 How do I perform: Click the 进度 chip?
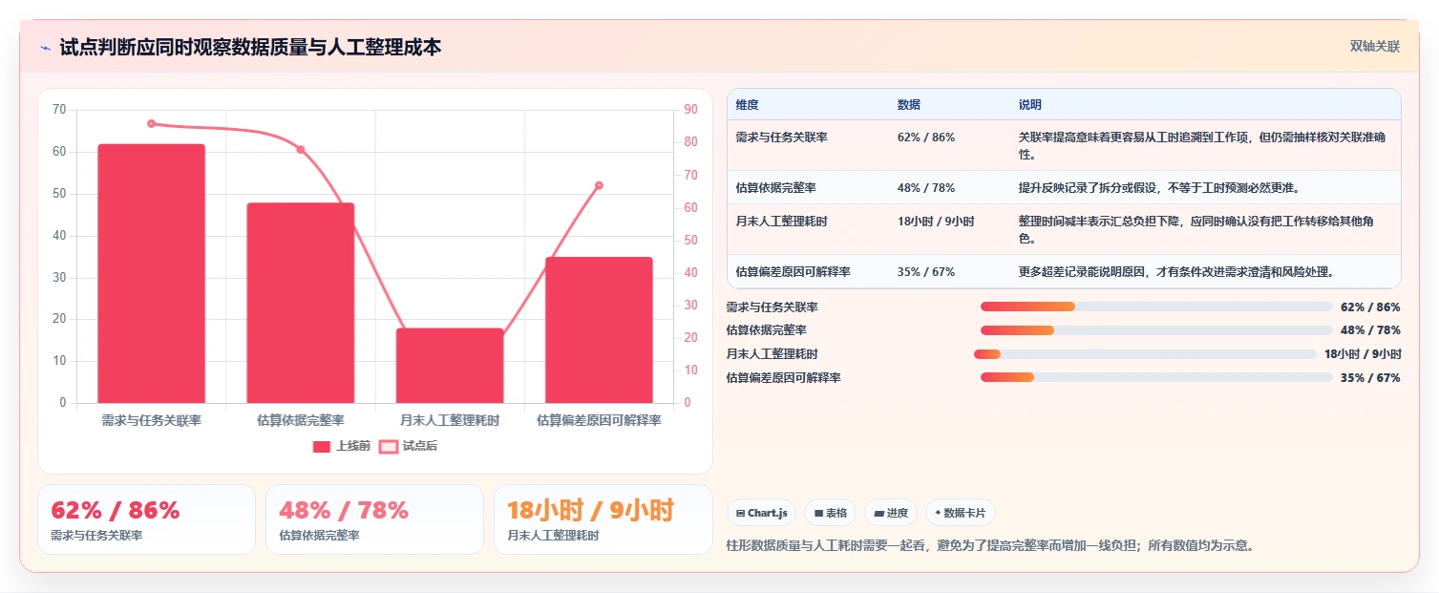[890, 513]
